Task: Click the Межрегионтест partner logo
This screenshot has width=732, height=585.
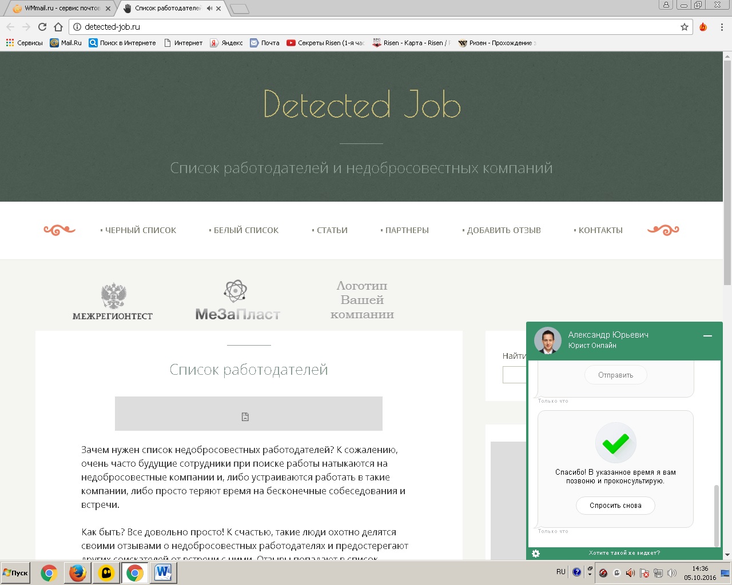Action: pyautogui.click(x=113, y=301)
